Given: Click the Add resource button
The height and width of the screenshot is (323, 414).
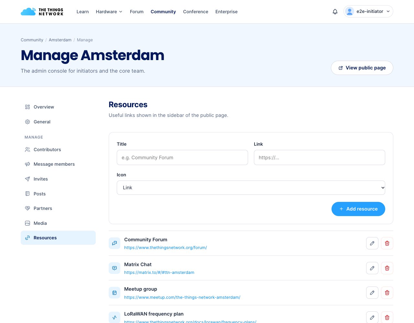Looking at the screenshot, I should (358, 209).
